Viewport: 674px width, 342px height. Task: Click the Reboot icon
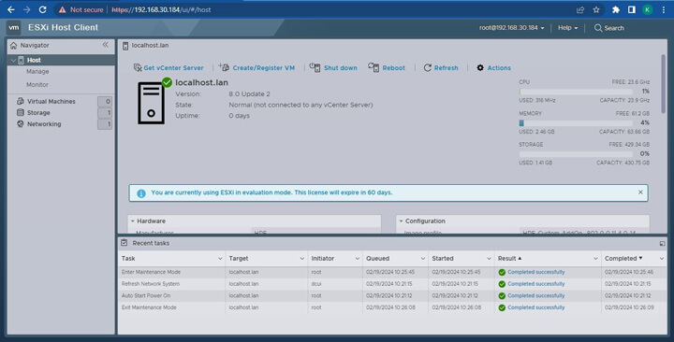pos(374,67)
